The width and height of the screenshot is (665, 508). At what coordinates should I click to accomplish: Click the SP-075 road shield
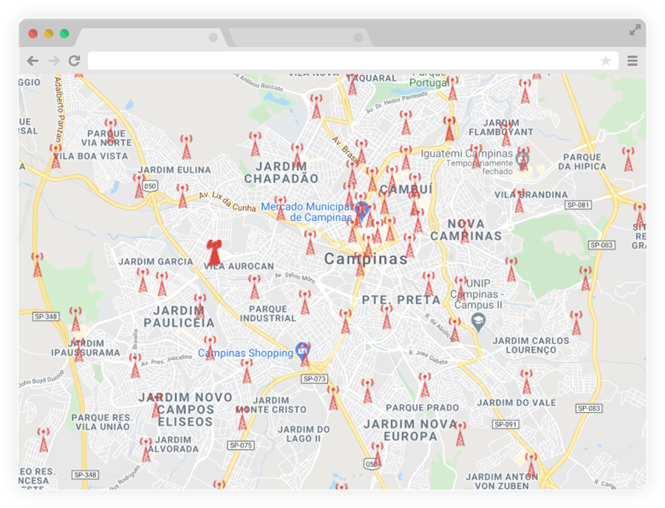(x=241, y=445)
